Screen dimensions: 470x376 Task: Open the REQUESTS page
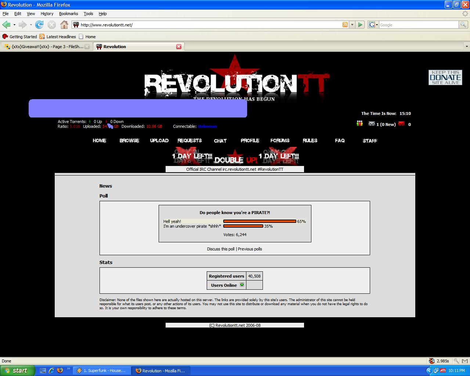tap(189, 141)
